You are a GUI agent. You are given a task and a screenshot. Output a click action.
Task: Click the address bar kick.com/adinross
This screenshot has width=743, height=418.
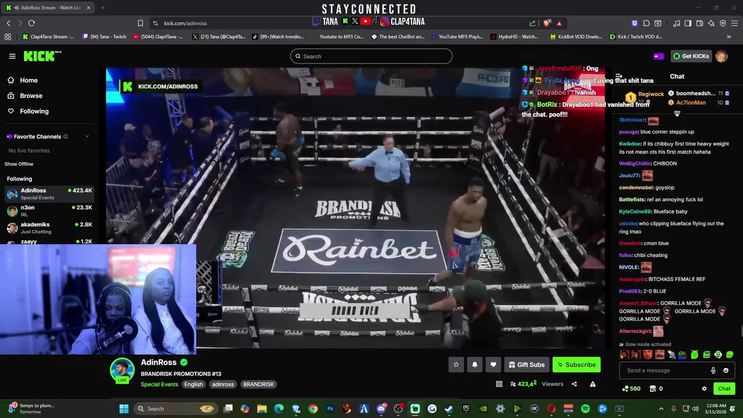[185, 23]
